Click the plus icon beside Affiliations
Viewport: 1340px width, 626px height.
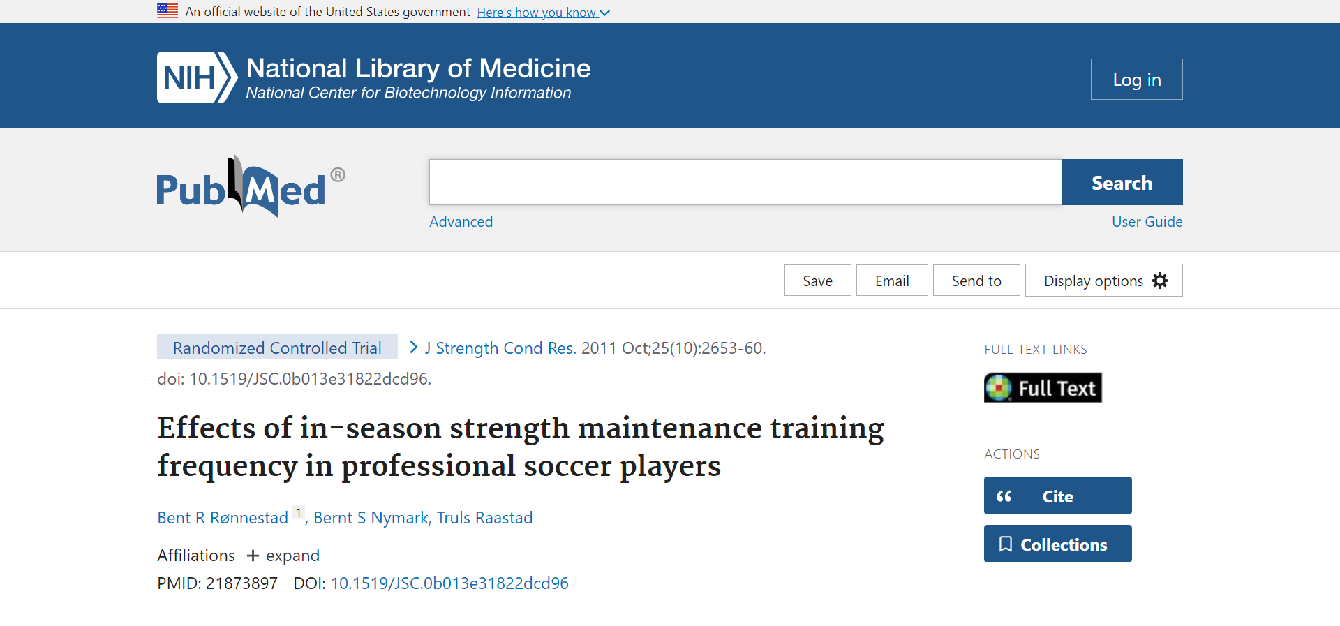pyautogui.click(x=253, y=556)
